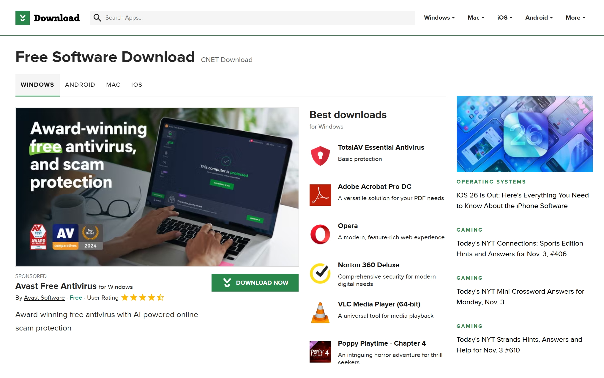The height and width of the screenshot is (378, 604).
Task: Click GAMING label above Connections article
Action: [x=469, y=230]
